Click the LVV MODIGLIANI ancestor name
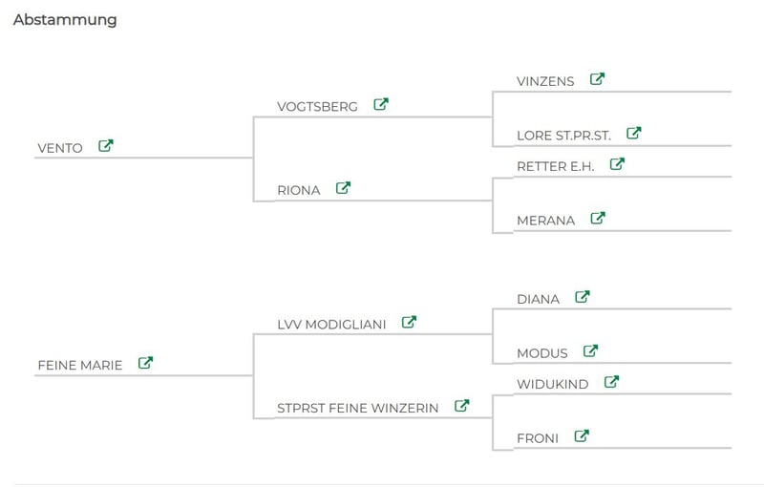The image size is (764, 487). (331, 325)
